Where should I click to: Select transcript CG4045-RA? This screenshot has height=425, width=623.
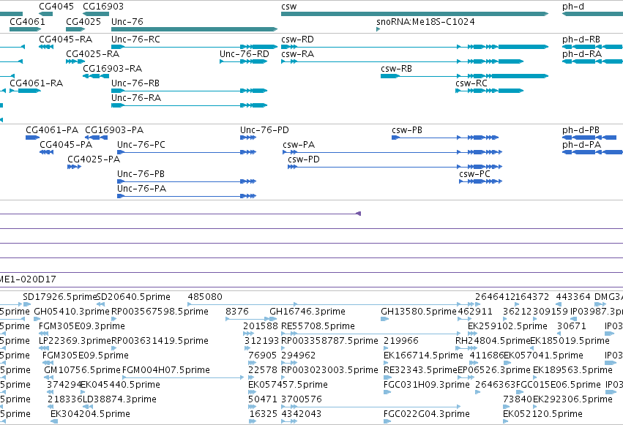coord(46,47)
